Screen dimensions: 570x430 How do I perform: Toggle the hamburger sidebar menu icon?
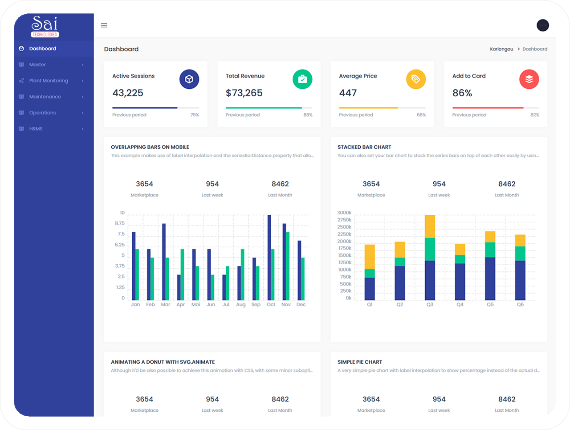[x=104, y=25]
